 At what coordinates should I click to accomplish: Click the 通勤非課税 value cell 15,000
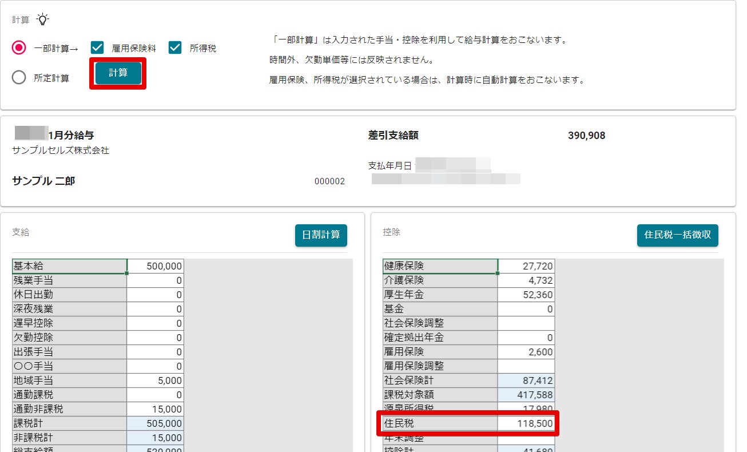[155, 409]
